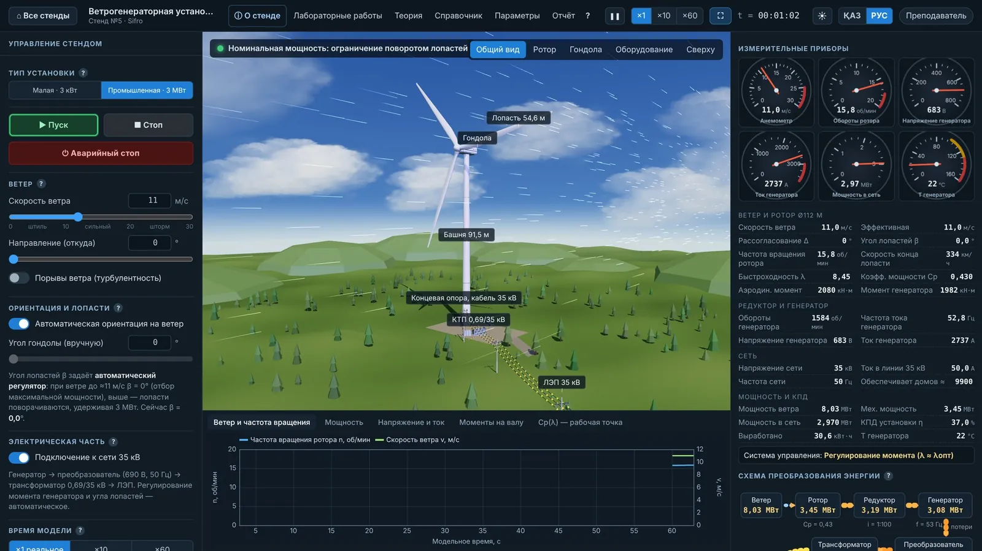
Task: Click the Башня 91,5 м label in 3D view
Action: coord(466,235)
